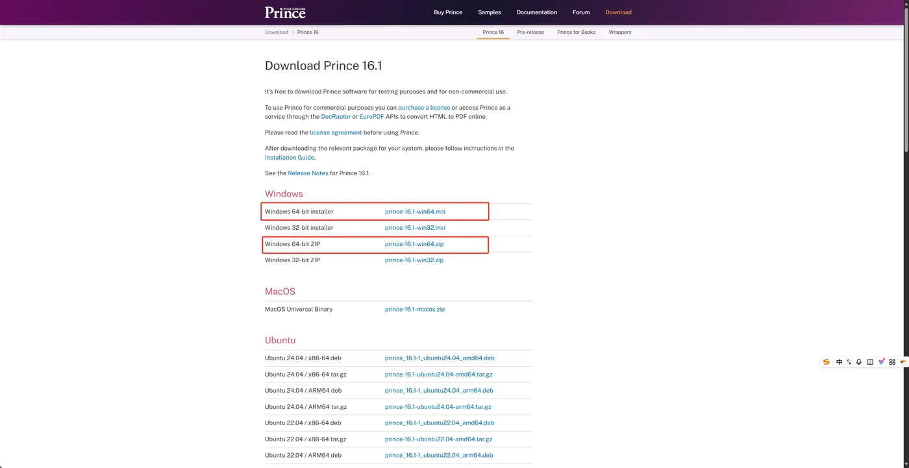
Task: Open the Sogou soft keyboard icon
Action: click(x=870, y=362)
